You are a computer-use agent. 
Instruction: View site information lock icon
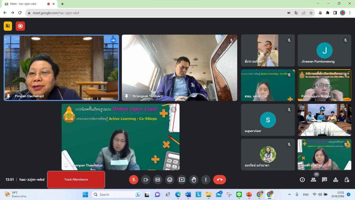tap(29, 13)
